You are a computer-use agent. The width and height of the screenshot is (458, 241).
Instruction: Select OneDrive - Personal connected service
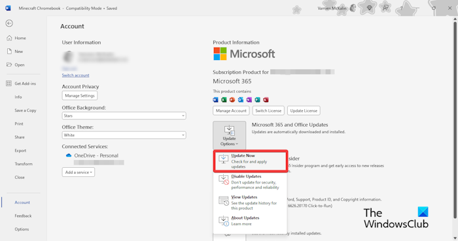(96, 155)
